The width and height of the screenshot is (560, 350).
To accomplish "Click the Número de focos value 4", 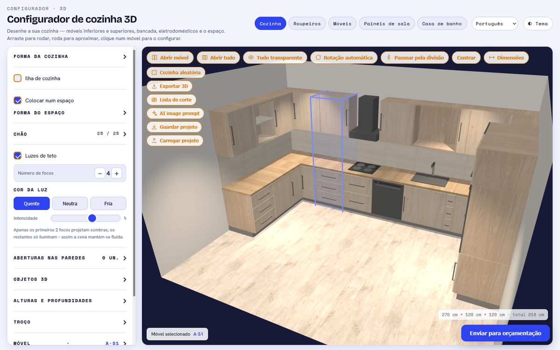I will click(x=108, y=173).
